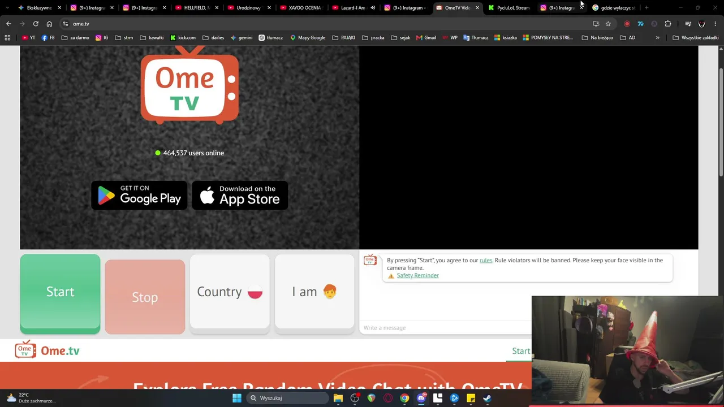Close the OmeTV Video tab

click(477, 8)
